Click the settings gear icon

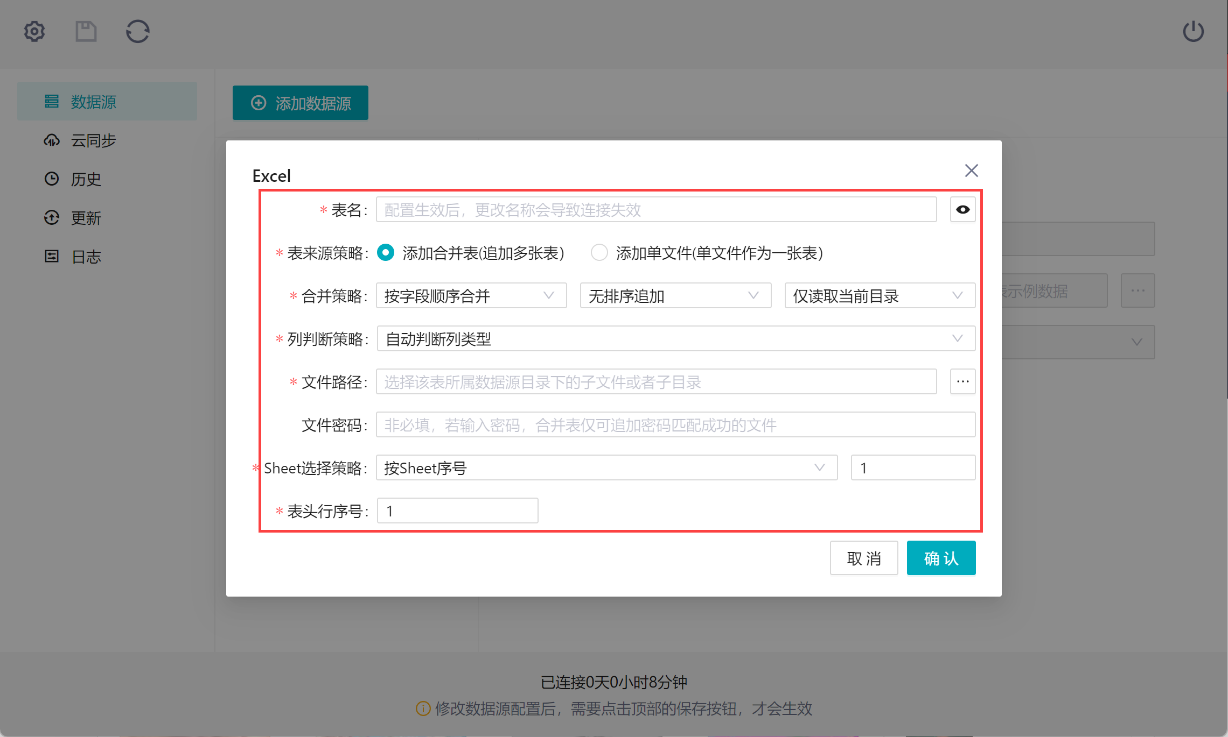pyautogui.click(x=34, y=32)
